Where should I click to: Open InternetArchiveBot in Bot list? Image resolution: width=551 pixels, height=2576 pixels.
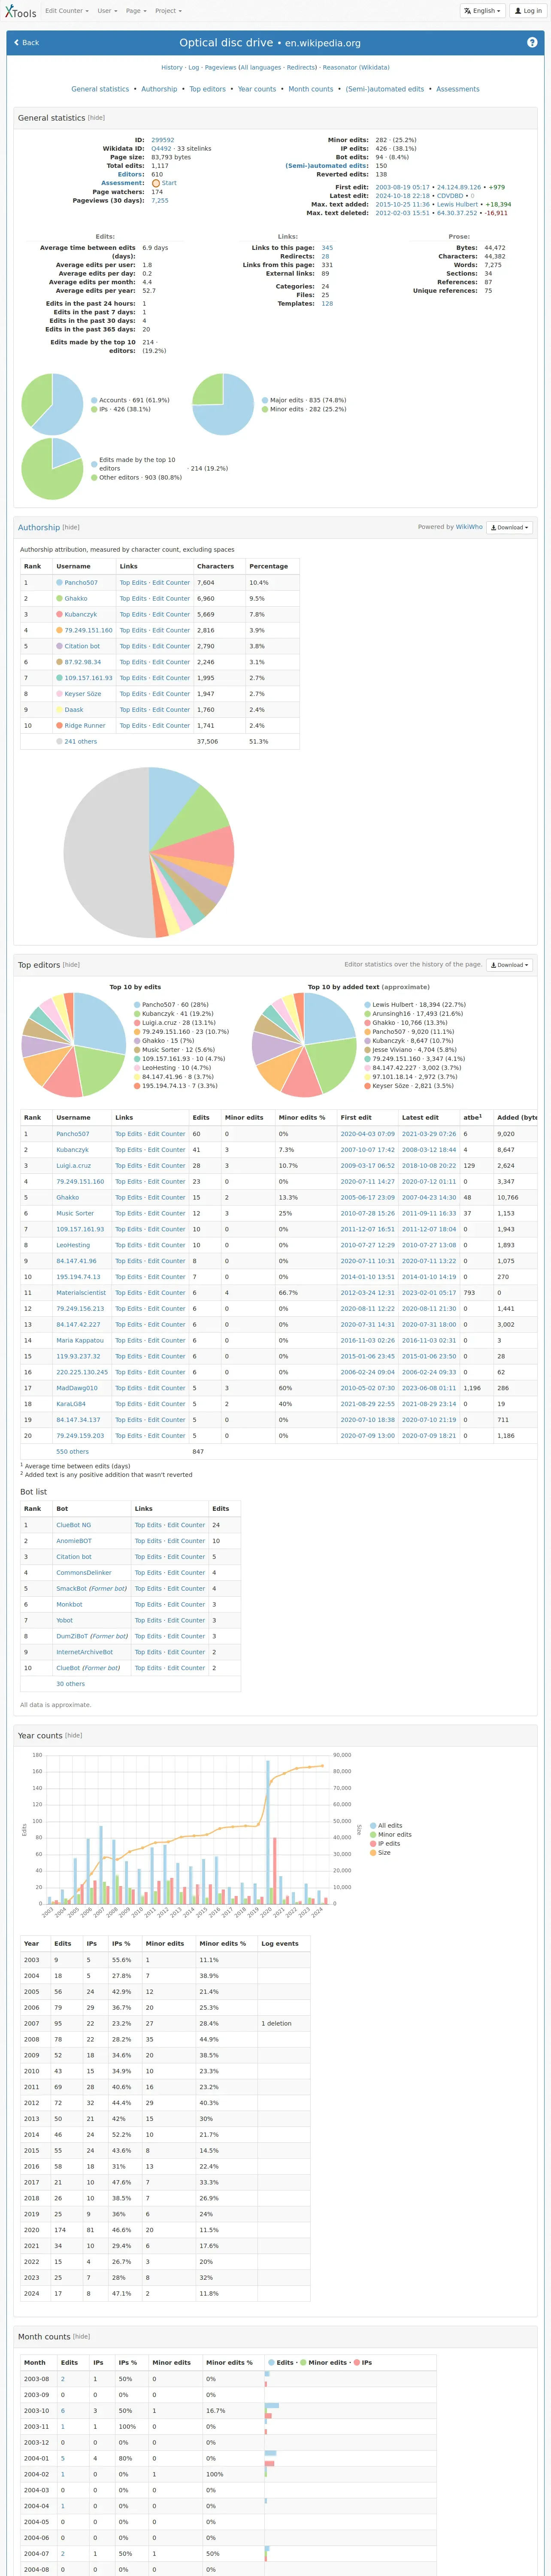click(84, 1652)
